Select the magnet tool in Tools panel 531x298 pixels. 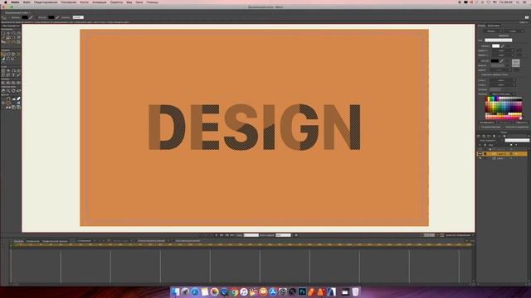(8, 99)
